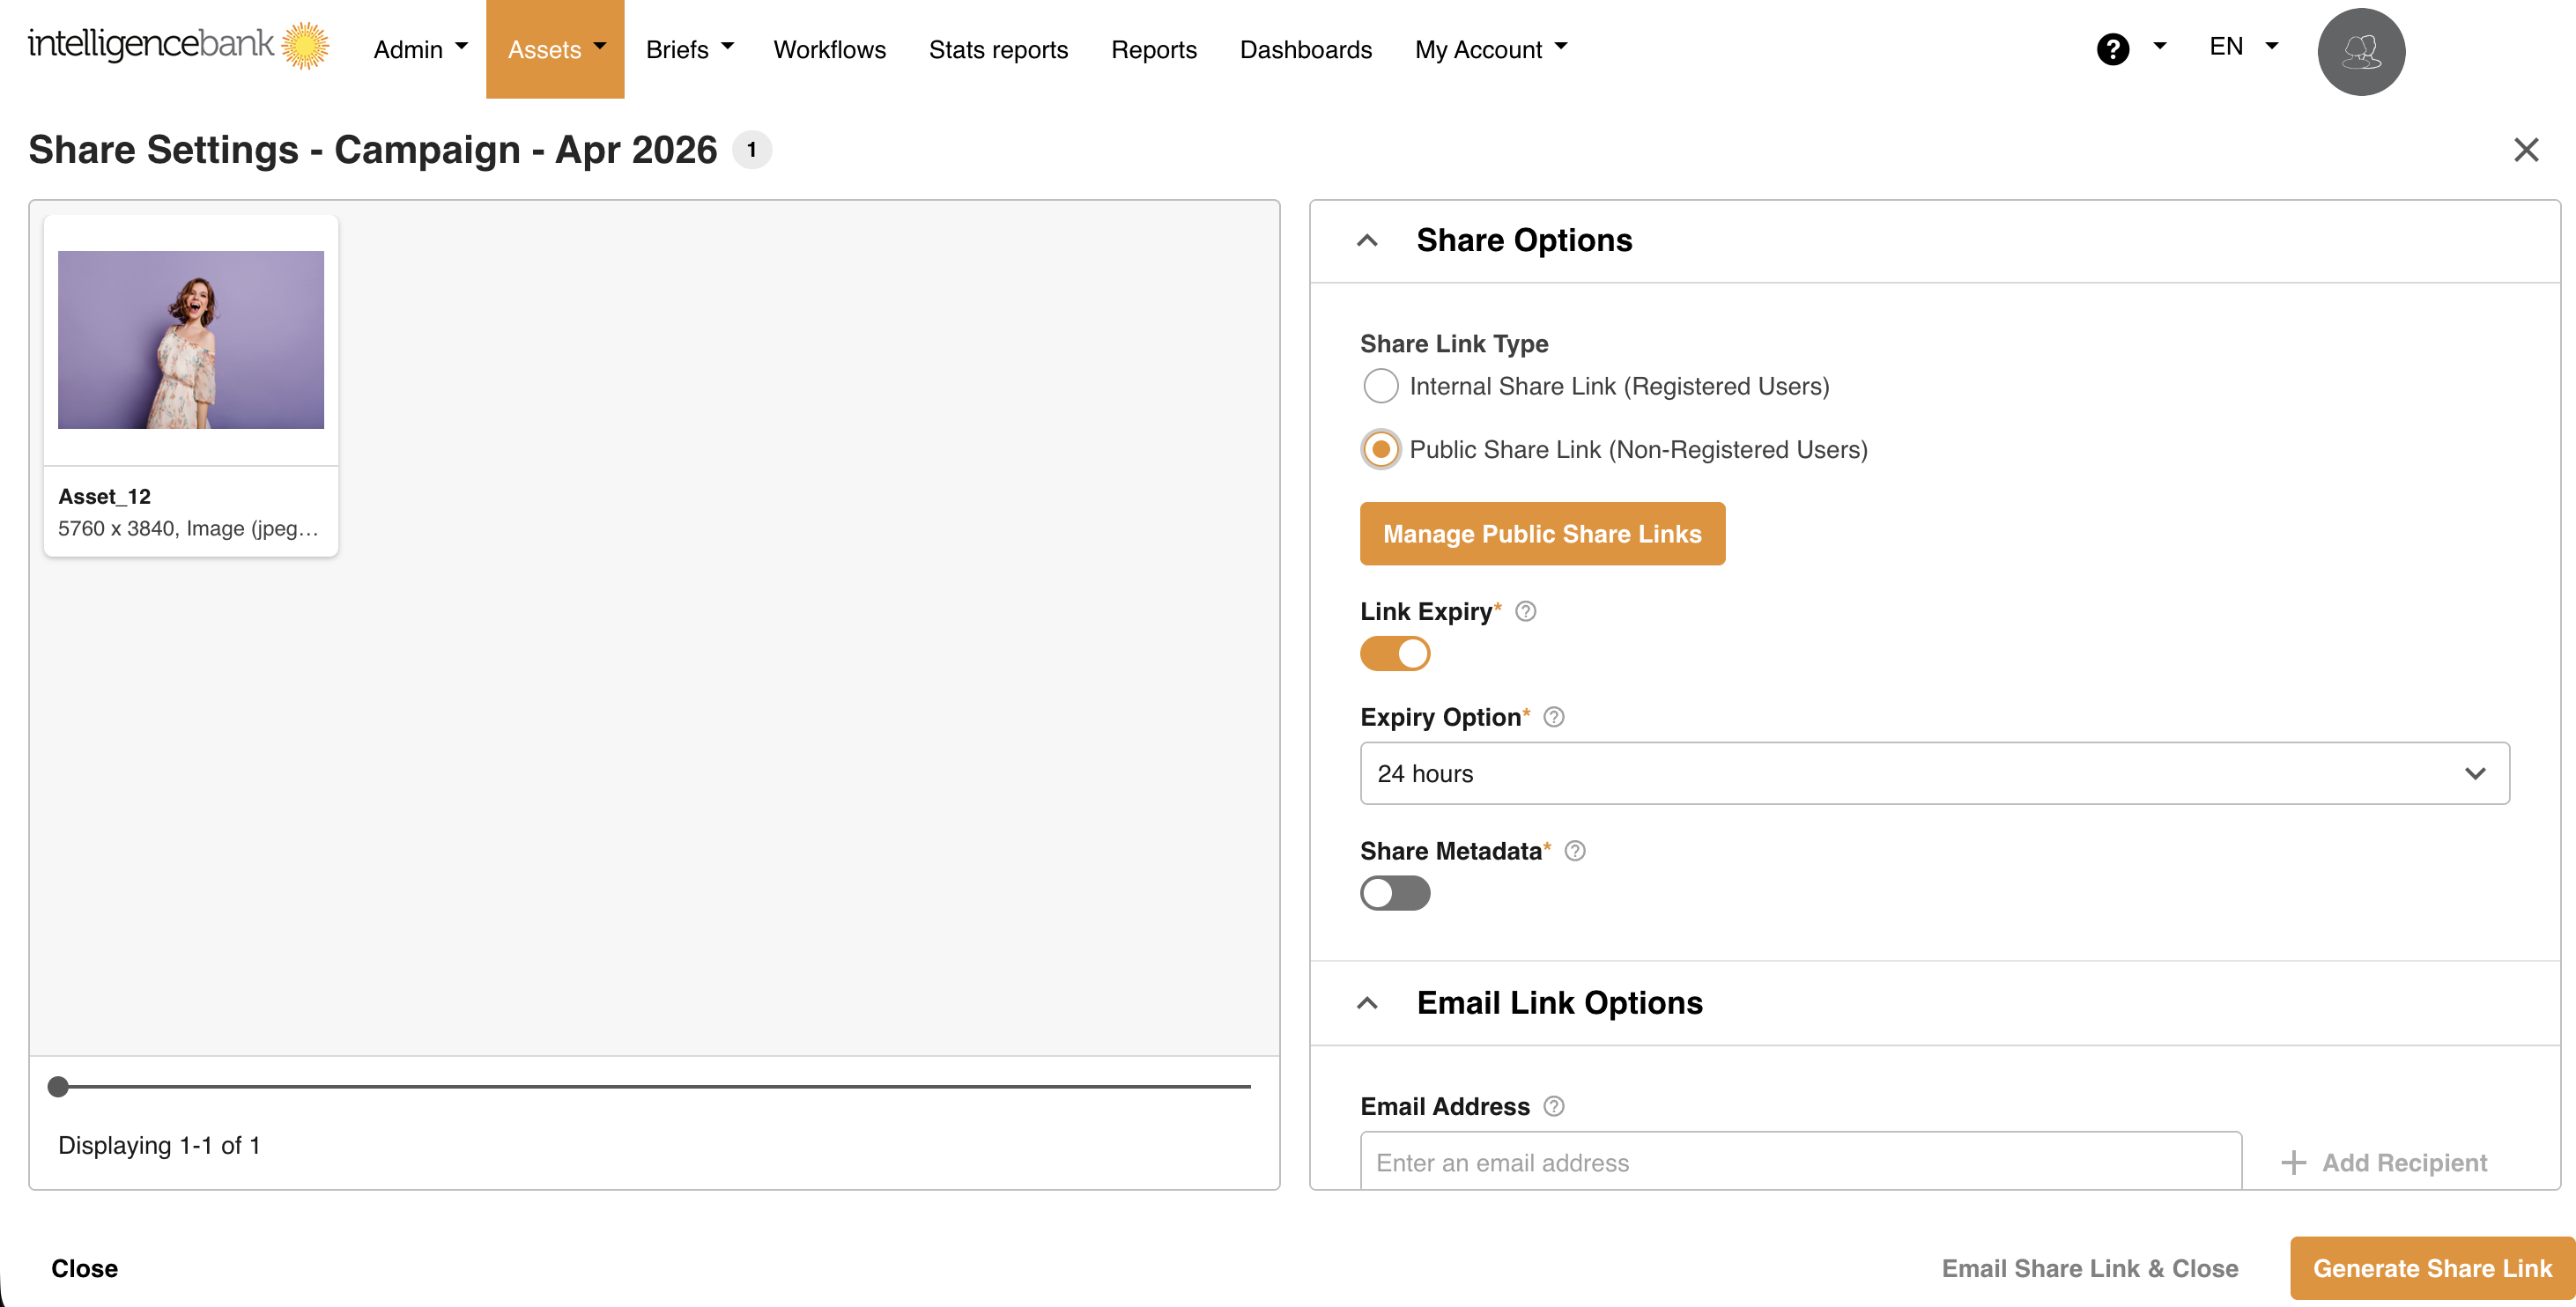Click the Share Metadata help icon
The width and height of the screenshot is (2576, 1307).
tap(1574, 851)
